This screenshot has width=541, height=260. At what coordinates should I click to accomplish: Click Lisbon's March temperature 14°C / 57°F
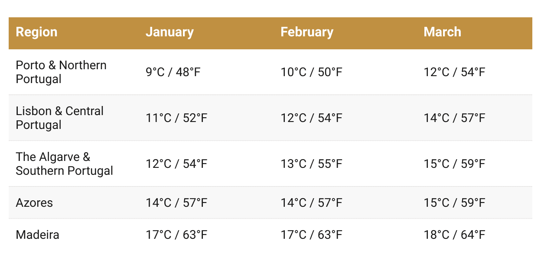click(x=454, y=118)
